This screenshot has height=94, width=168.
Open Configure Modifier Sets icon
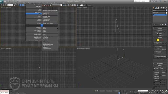tap(166, 25)
